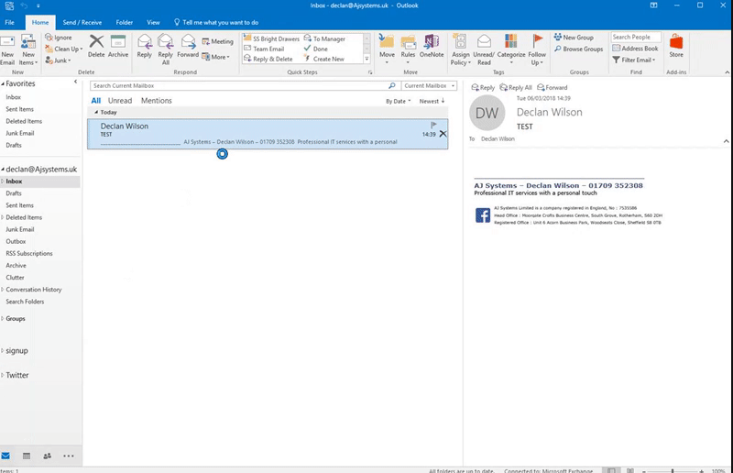Open OneNote from the Move group
733x473 pixels.
[431, 46]
